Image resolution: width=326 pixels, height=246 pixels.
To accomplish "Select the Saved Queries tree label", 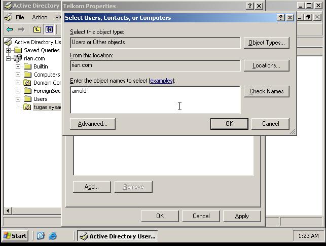I will pos(42,50).
